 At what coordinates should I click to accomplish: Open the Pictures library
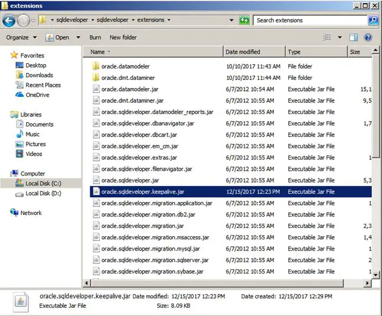click(31, 144)
